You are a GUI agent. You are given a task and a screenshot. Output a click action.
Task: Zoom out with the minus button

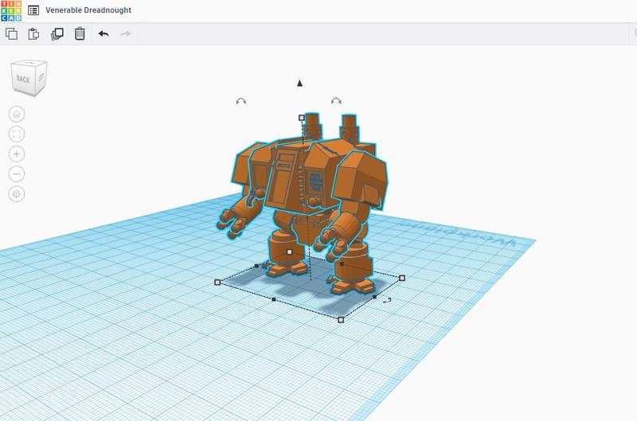tap(17, 174)
